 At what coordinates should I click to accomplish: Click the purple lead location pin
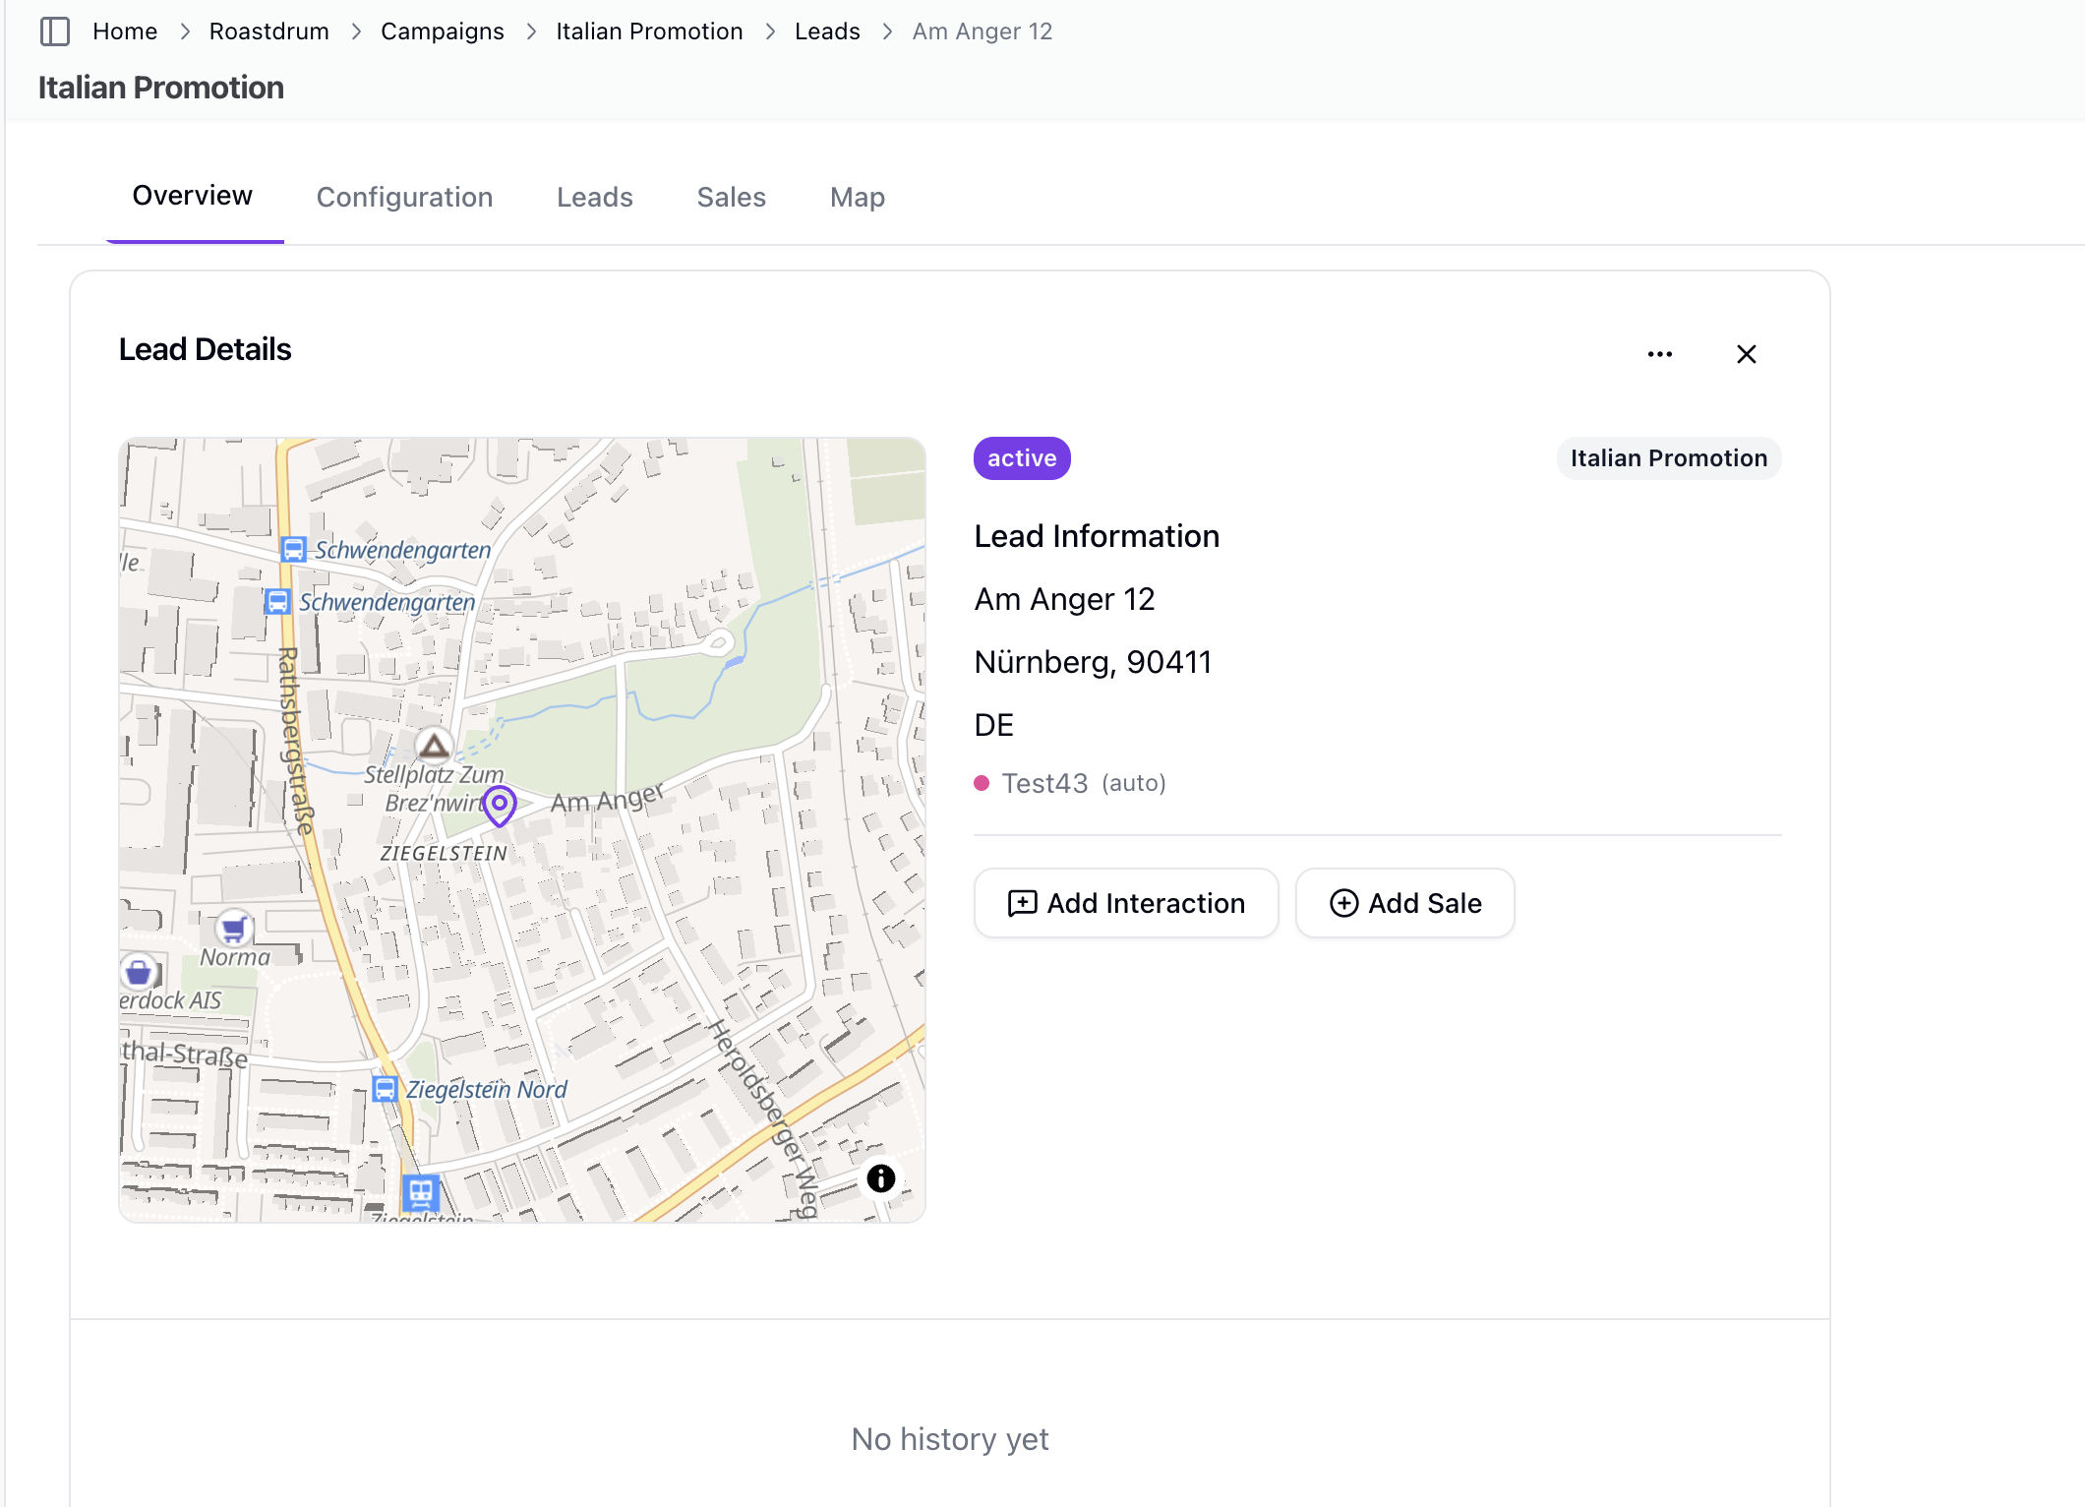click(x=500, y=804)
